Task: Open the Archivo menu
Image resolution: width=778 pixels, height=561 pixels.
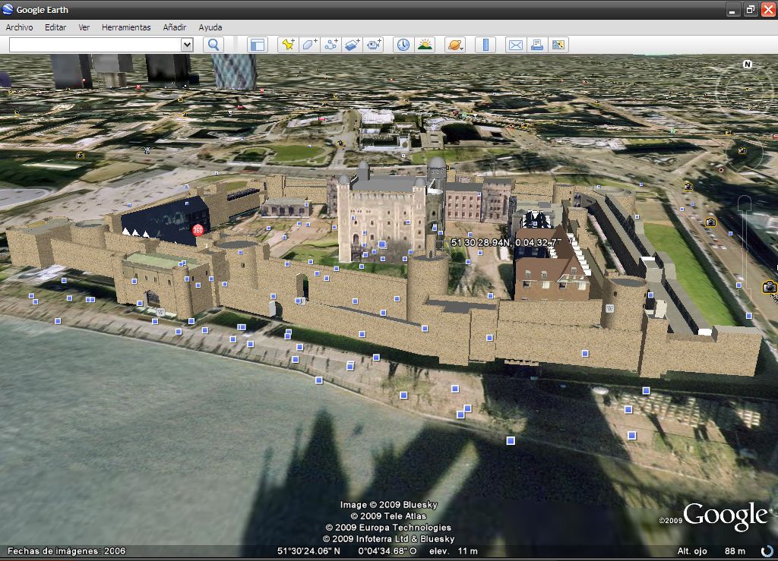Action: point(19,27)
